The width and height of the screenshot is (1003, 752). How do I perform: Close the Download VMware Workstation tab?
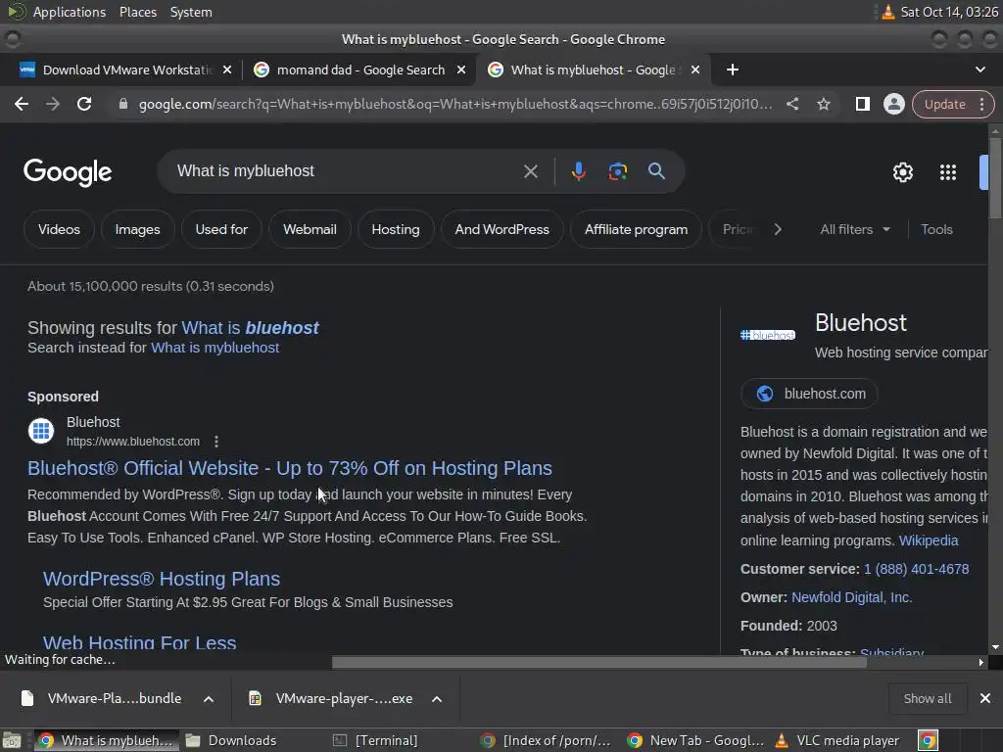pos(227,70)
